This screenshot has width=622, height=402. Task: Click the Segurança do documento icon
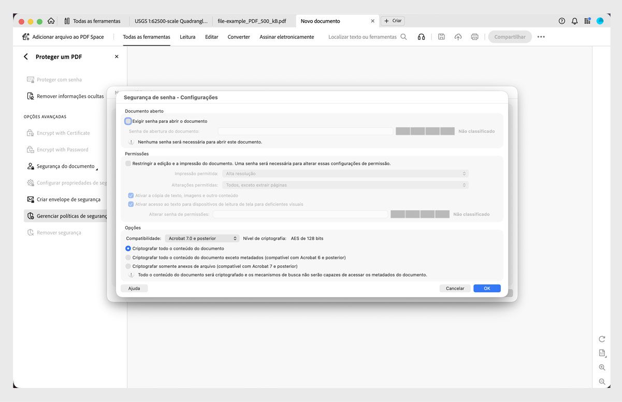coord(31,166)
